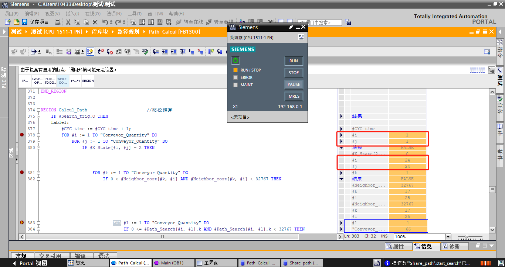Toggle the active breakpoint on line 383
Image resolution: width=505 pixels, height=267 pixels.
click(x=22, y=222)
